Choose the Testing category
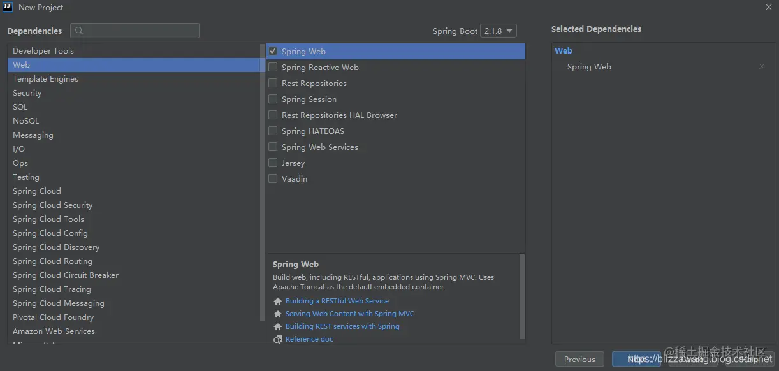 [134, 177]
